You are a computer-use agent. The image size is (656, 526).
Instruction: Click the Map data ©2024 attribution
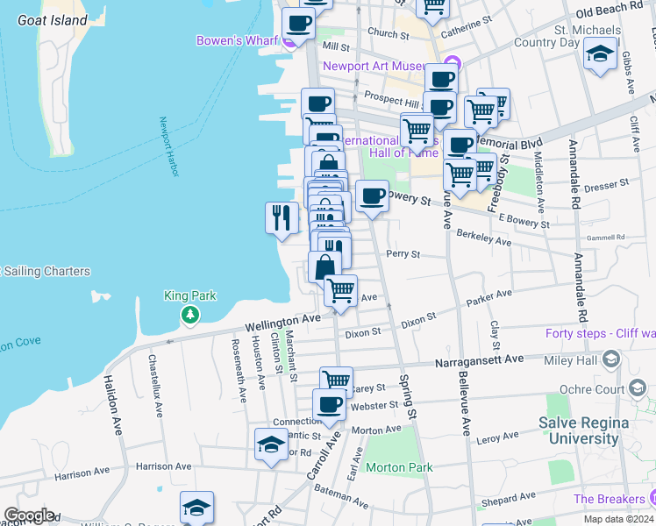[619, 519]
